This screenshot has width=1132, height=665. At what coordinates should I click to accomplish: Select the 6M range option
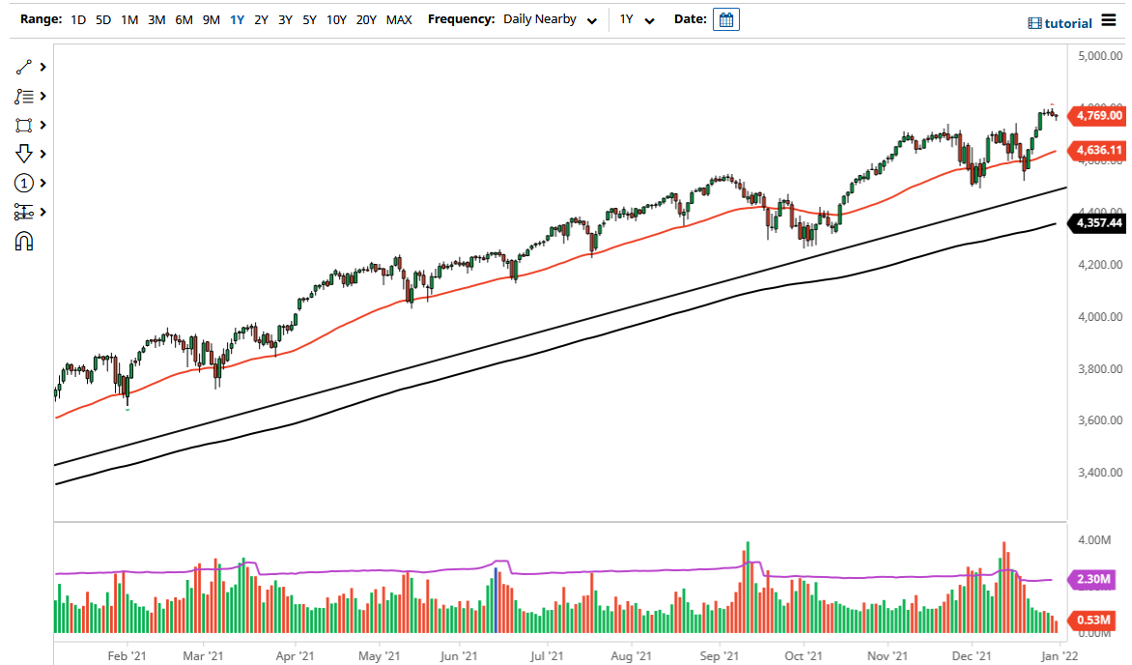[x=184, y=18]
